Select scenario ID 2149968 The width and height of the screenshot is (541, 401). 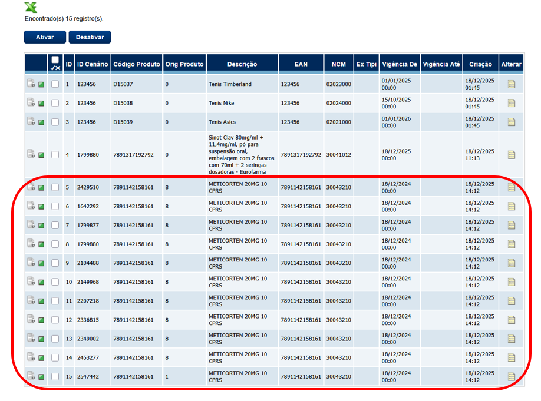click(88, 282)
